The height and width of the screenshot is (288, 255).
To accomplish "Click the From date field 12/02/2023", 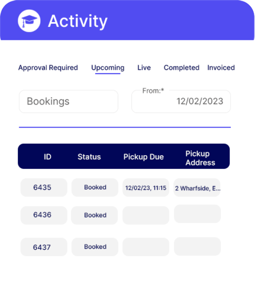I will pos(181,101).
